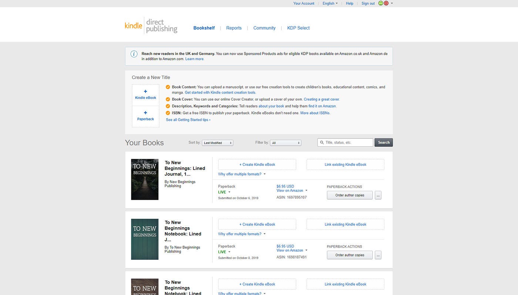Click the Sign out link
The height and width of the screenshot is (295, 518).
pos(368,3)
